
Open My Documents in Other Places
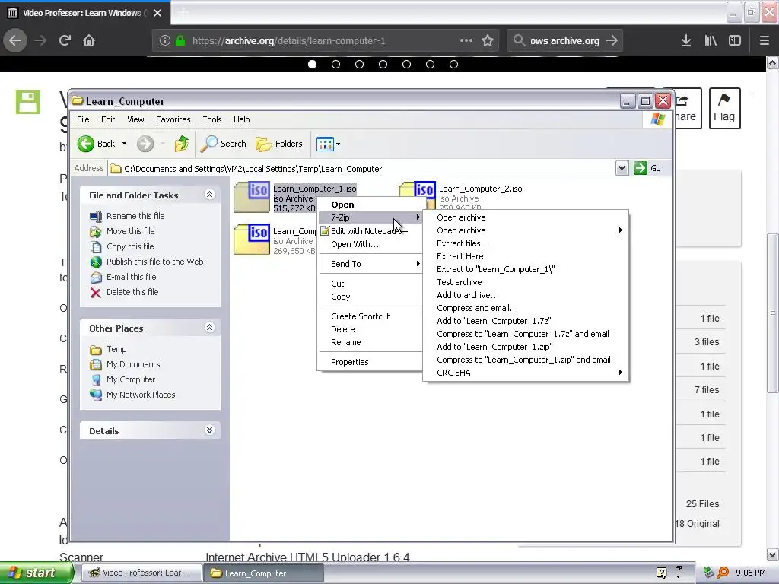(x=133, y=364)
